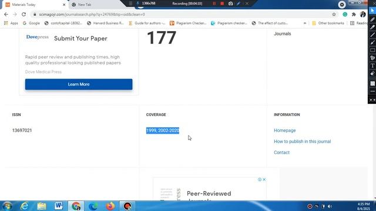Open the Guide for authors bookmark
Viewport: 376px width, 211px height.
pos(147,23)
